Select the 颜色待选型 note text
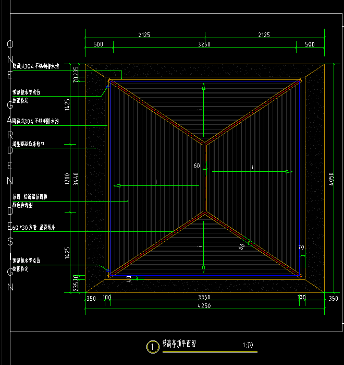The height and width of the screenshot is (365, 344). pyautogui.click(x=22, y=205)
